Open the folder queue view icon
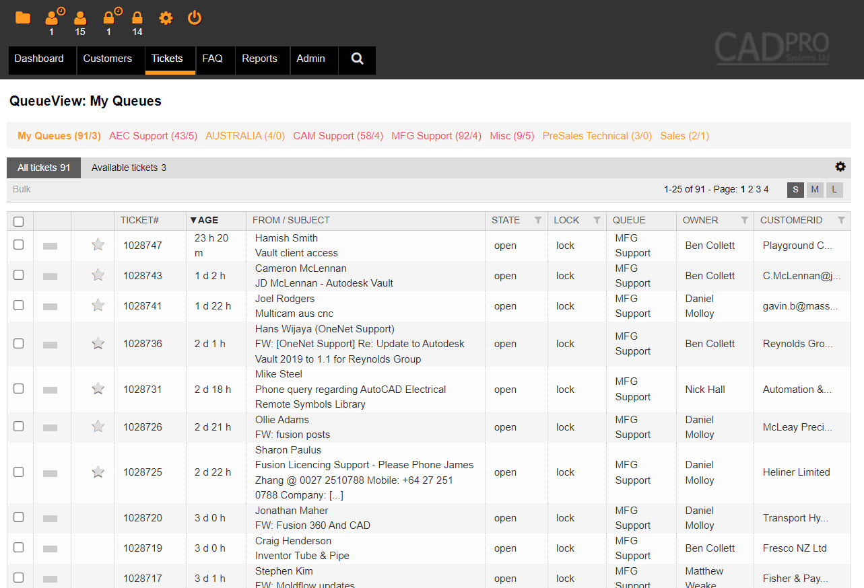This screenshot has height=588, width=864. [23, 17]
